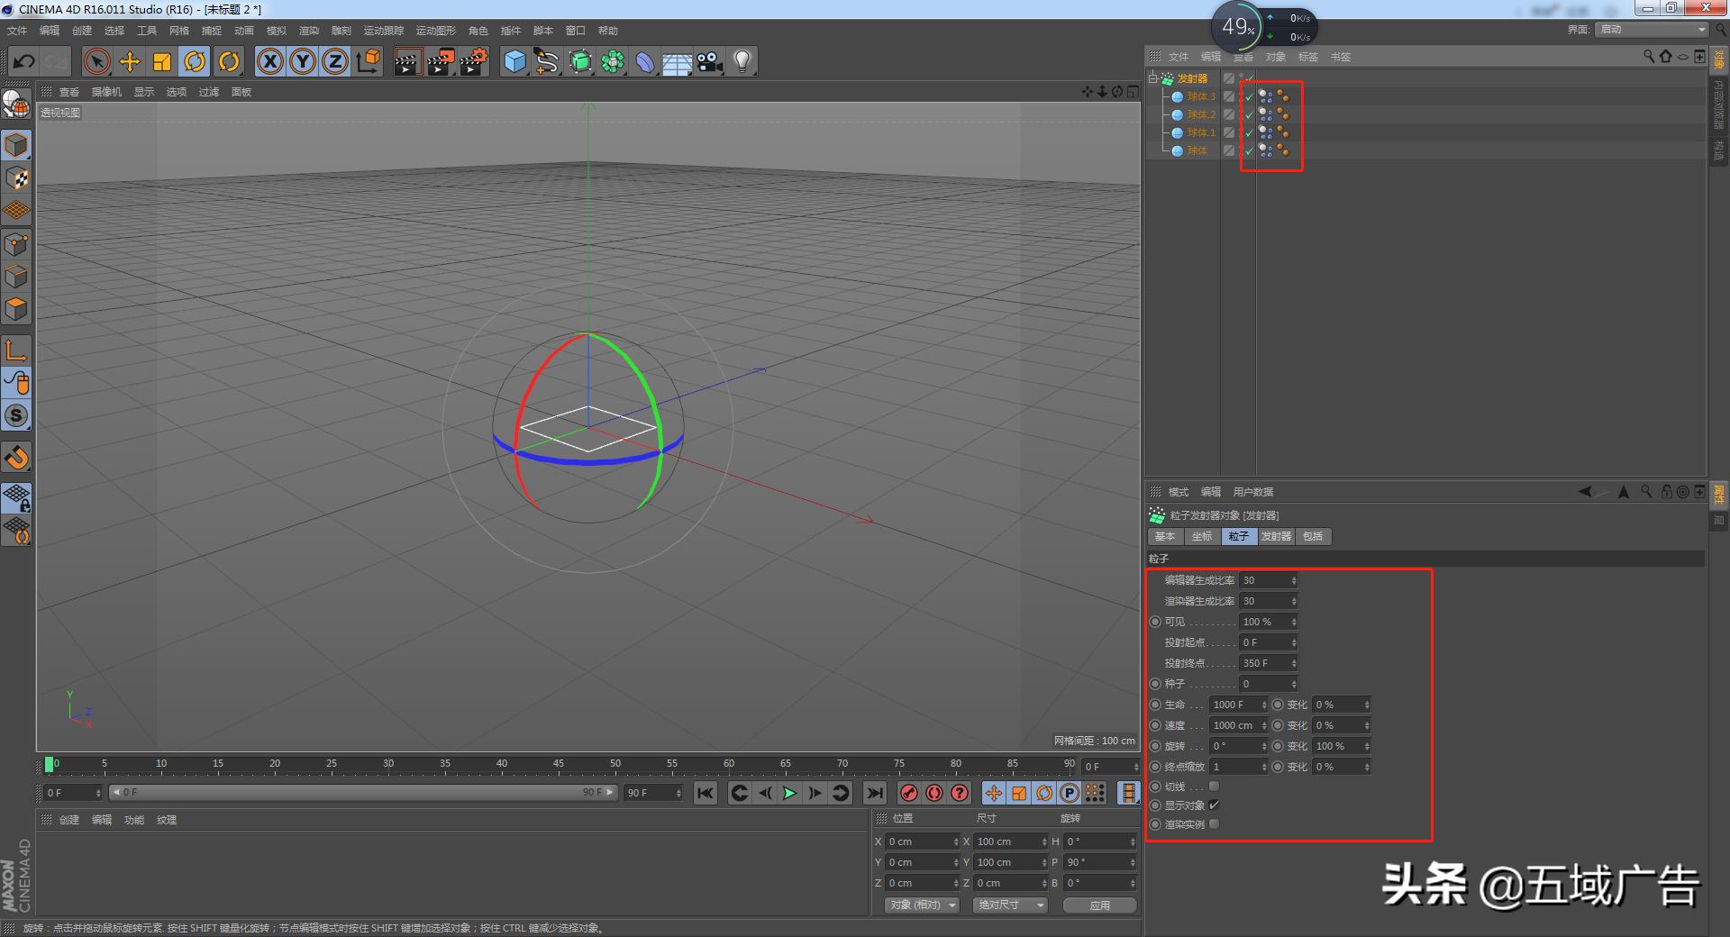Select the Move tool in toolbar

pyautogui.click(x=130, y=61)
